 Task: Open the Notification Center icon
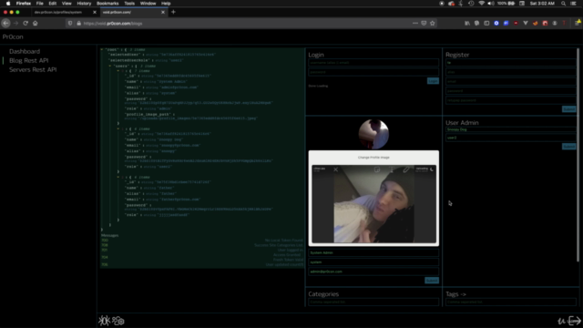(573, 4)
